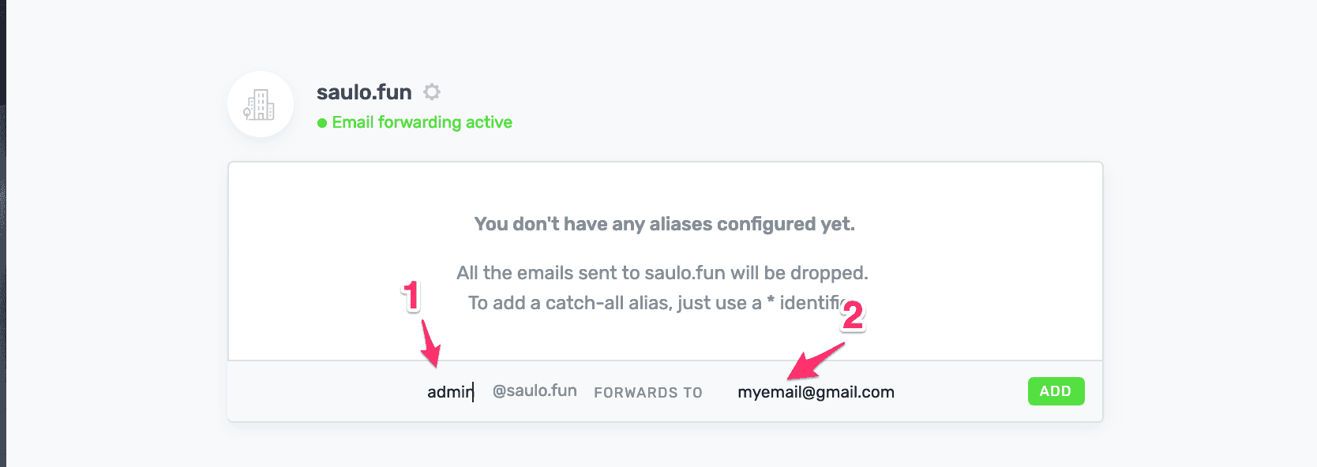The image size is (1317, 467).
Task: Click the pink arrow pointing to admin
Action: pyautogui.click(x=430, y=343)
